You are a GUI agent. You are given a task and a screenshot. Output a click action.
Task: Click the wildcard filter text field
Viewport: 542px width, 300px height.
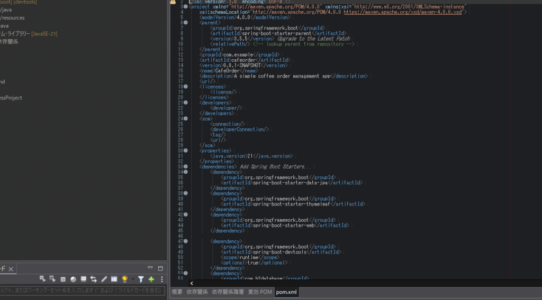[82, 290]
